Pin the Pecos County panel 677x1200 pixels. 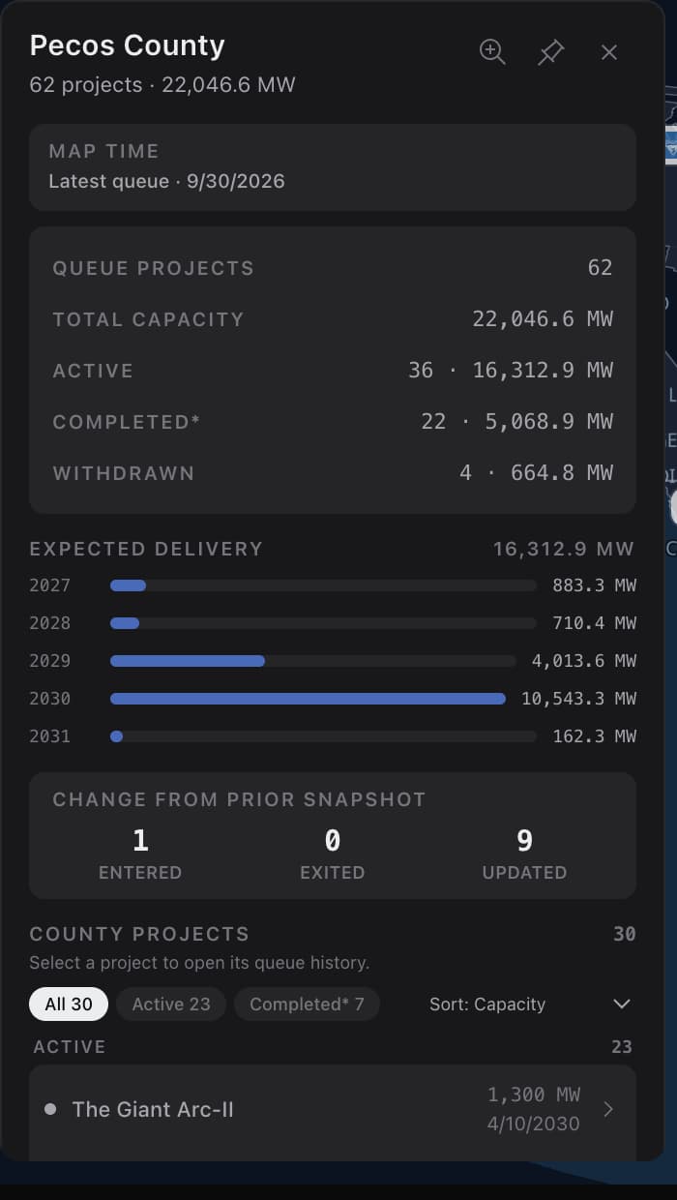(550, 52)
